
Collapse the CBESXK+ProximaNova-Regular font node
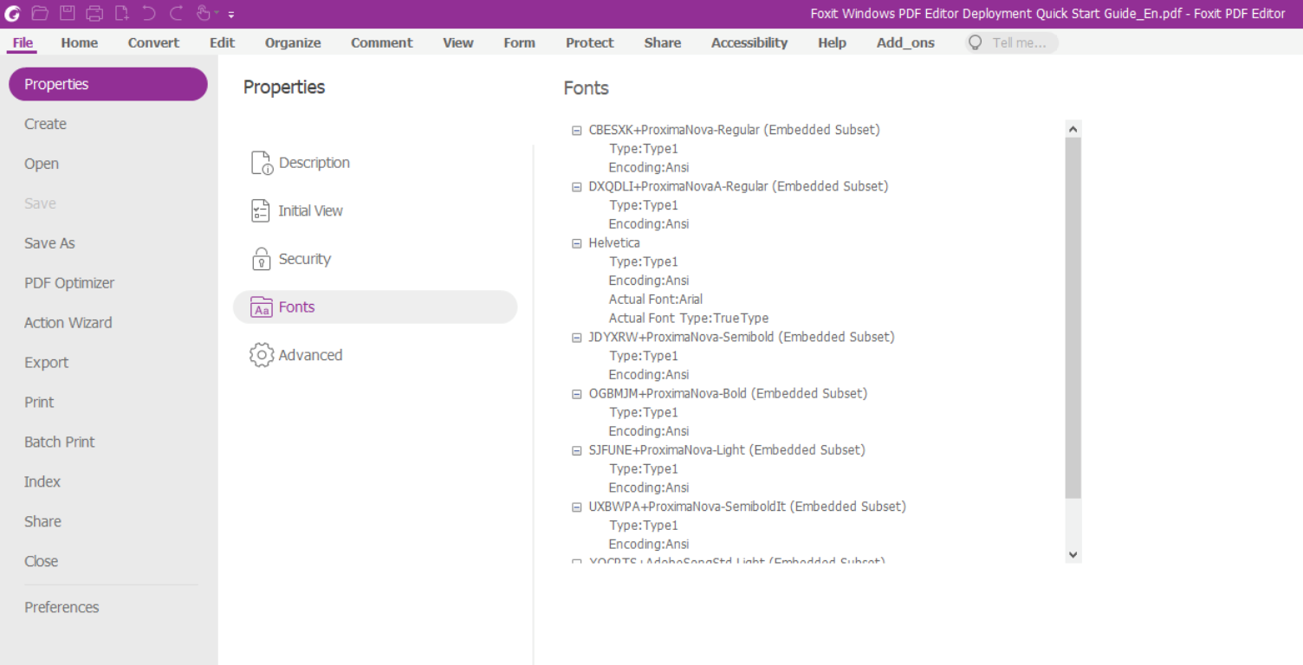[577, 131]
